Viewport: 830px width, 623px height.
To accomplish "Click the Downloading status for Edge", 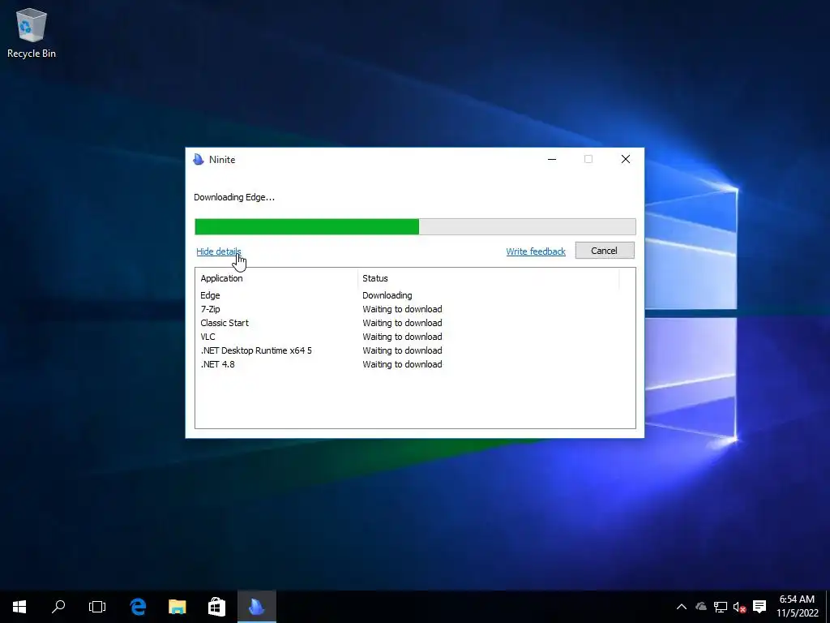I will point(387,295).
